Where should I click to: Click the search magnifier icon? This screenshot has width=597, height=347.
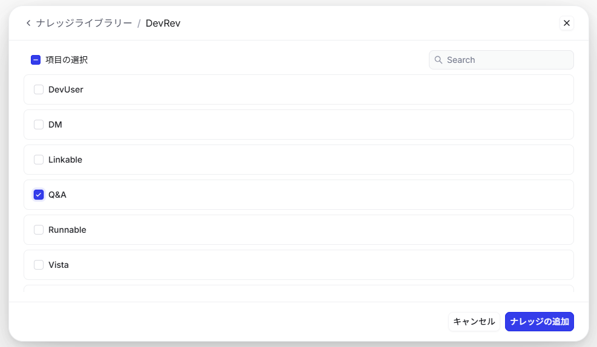point(439,60)
